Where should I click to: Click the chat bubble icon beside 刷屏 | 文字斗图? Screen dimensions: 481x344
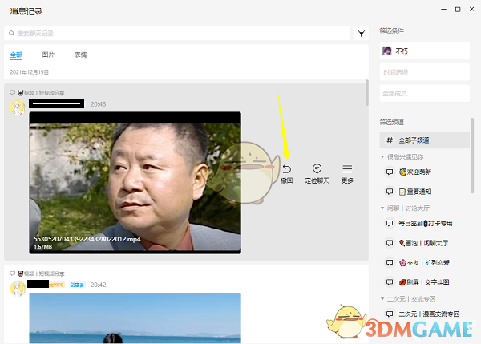390,282
